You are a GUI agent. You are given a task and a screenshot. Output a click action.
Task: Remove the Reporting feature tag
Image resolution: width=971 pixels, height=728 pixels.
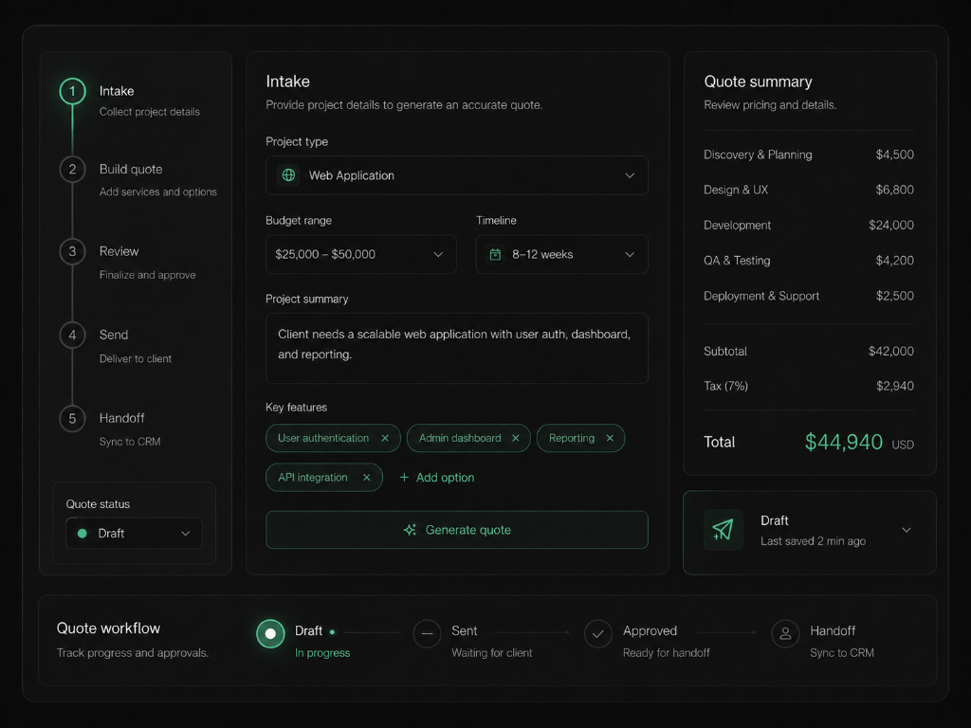coord(610,438)
